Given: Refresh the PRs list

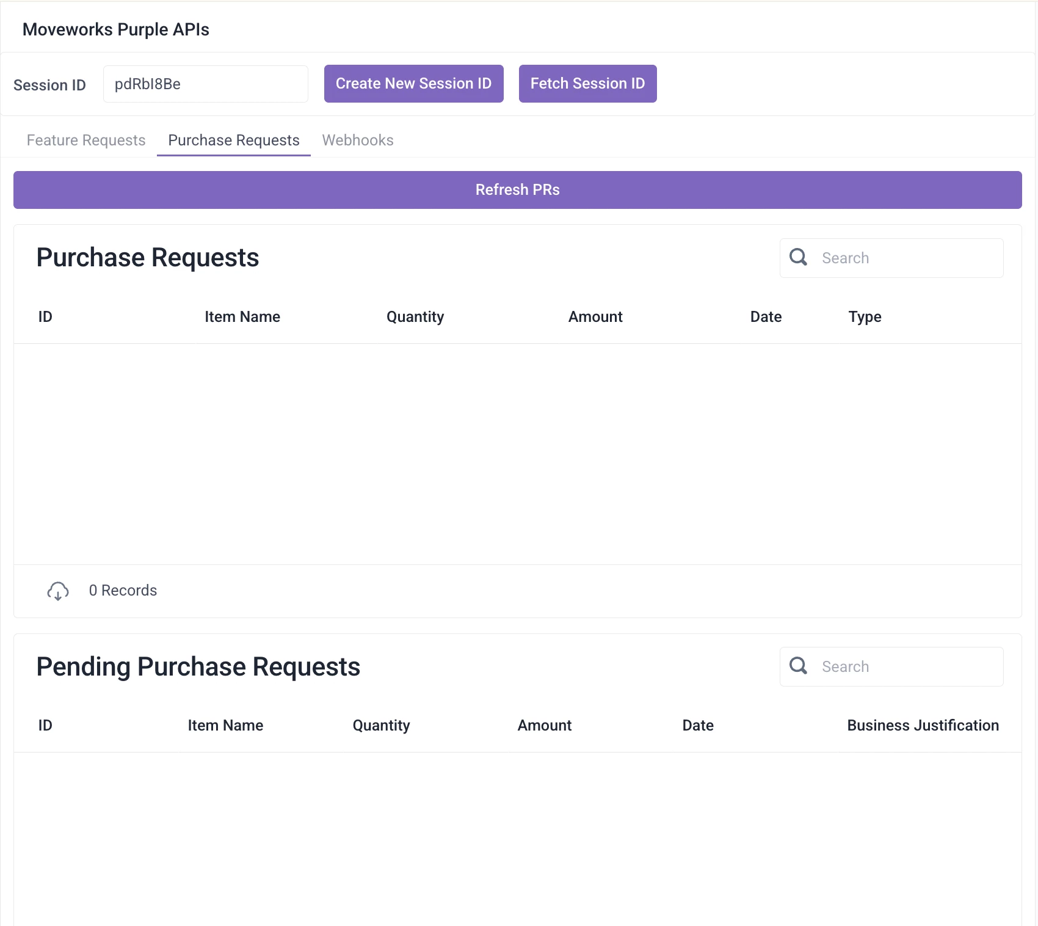Looking at the screenshot, I should pyautogui.click(x=518, y=190).
